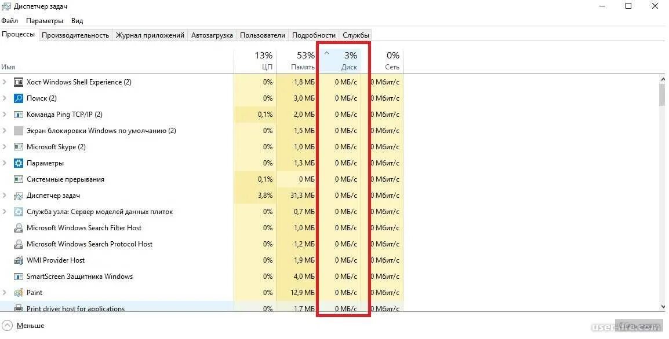
Task: Click the 12,9 МБ memory value for Paint
Action: pos(302,293)
